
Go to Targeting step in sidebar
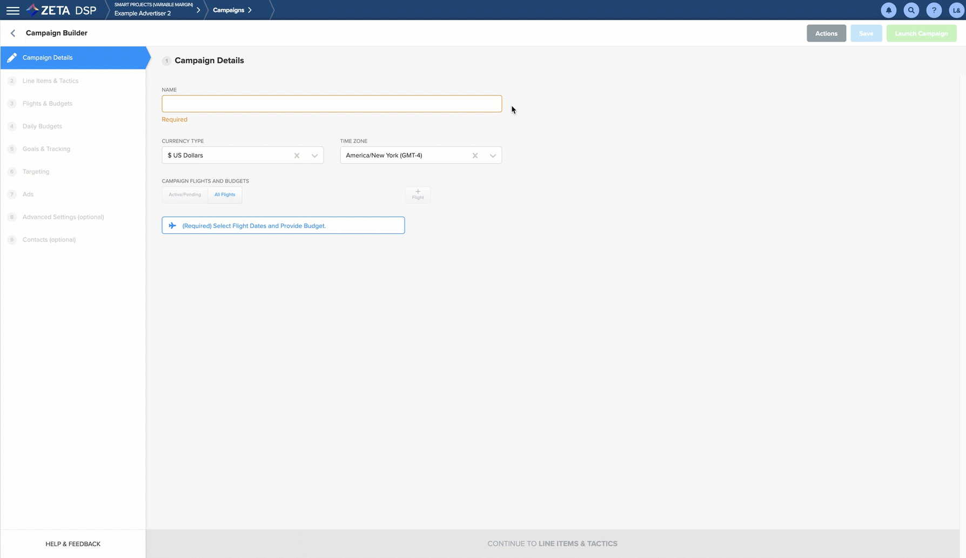click(x=36, y=172)
